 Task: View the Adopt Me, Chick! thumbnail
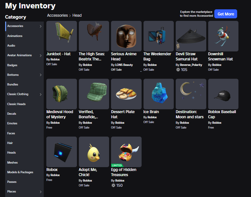click(x=94, y=152)
